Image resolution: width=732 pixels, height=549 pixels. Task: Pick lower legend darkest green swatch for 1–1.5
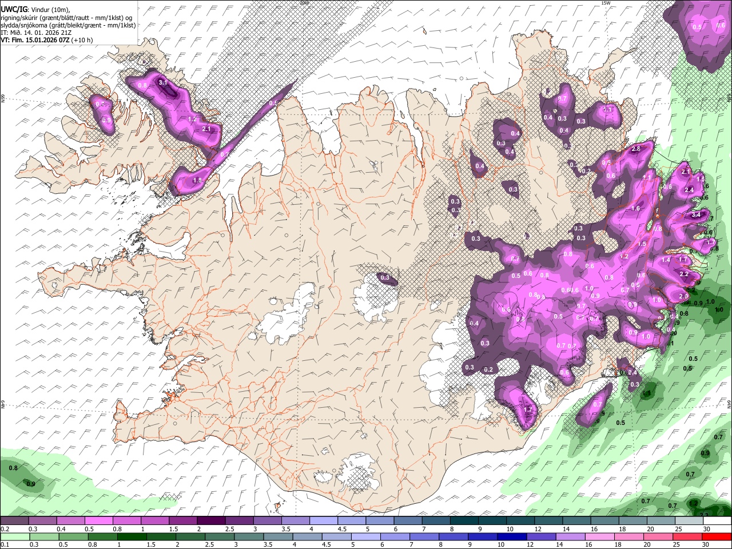pyautogui.click(x=132, y=537)
